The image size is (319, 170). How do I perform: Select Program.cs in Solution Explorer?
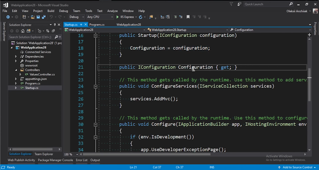pos(32,83)
